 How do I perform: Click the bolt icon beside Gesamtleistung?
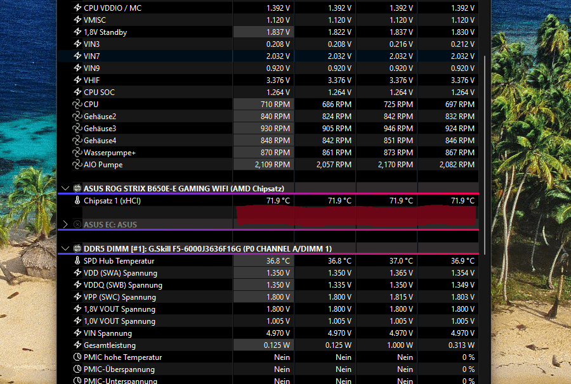77,345
